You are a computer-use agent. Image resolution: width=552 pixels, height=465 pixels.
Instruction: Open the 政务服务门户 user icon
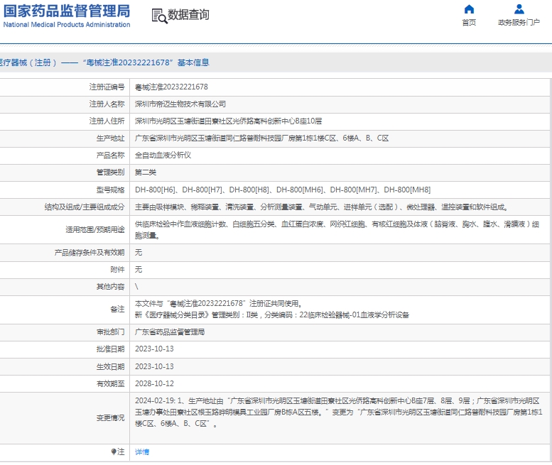click(x=519, y=9)
